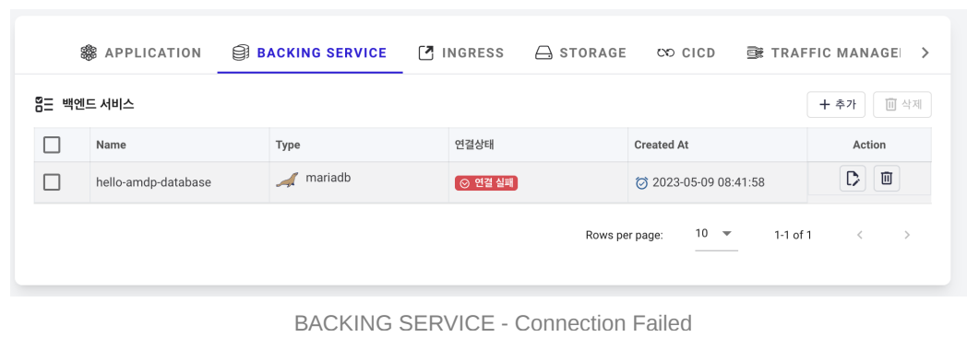Click the mariadb seal logo icon
The height and width of the screenshot is (349, 967).
[x=287, y=180]
